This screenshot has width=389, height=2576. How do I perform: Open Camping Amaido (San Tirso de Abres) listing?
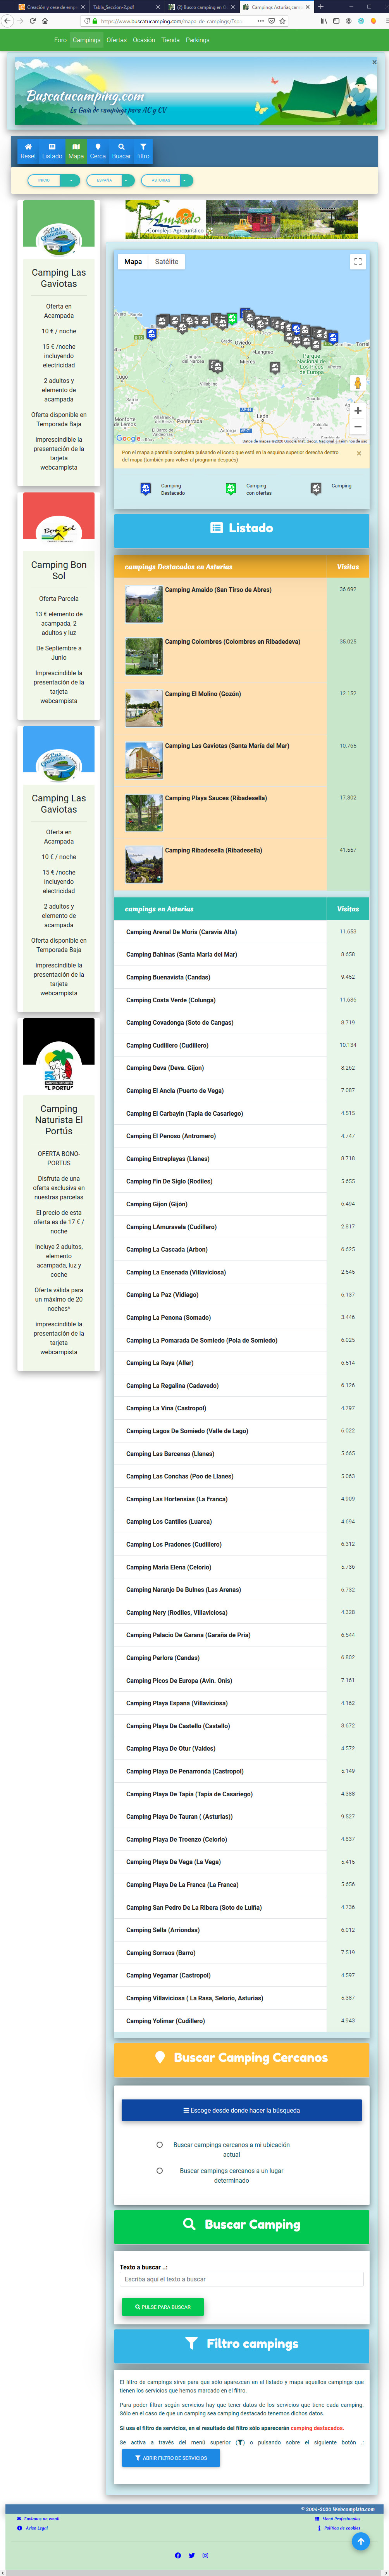(218, 590)
